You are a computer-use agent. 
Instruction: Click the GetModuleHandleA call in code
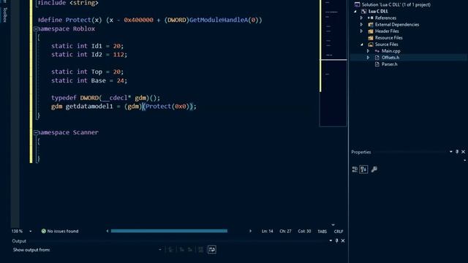[x=219, y=20]
